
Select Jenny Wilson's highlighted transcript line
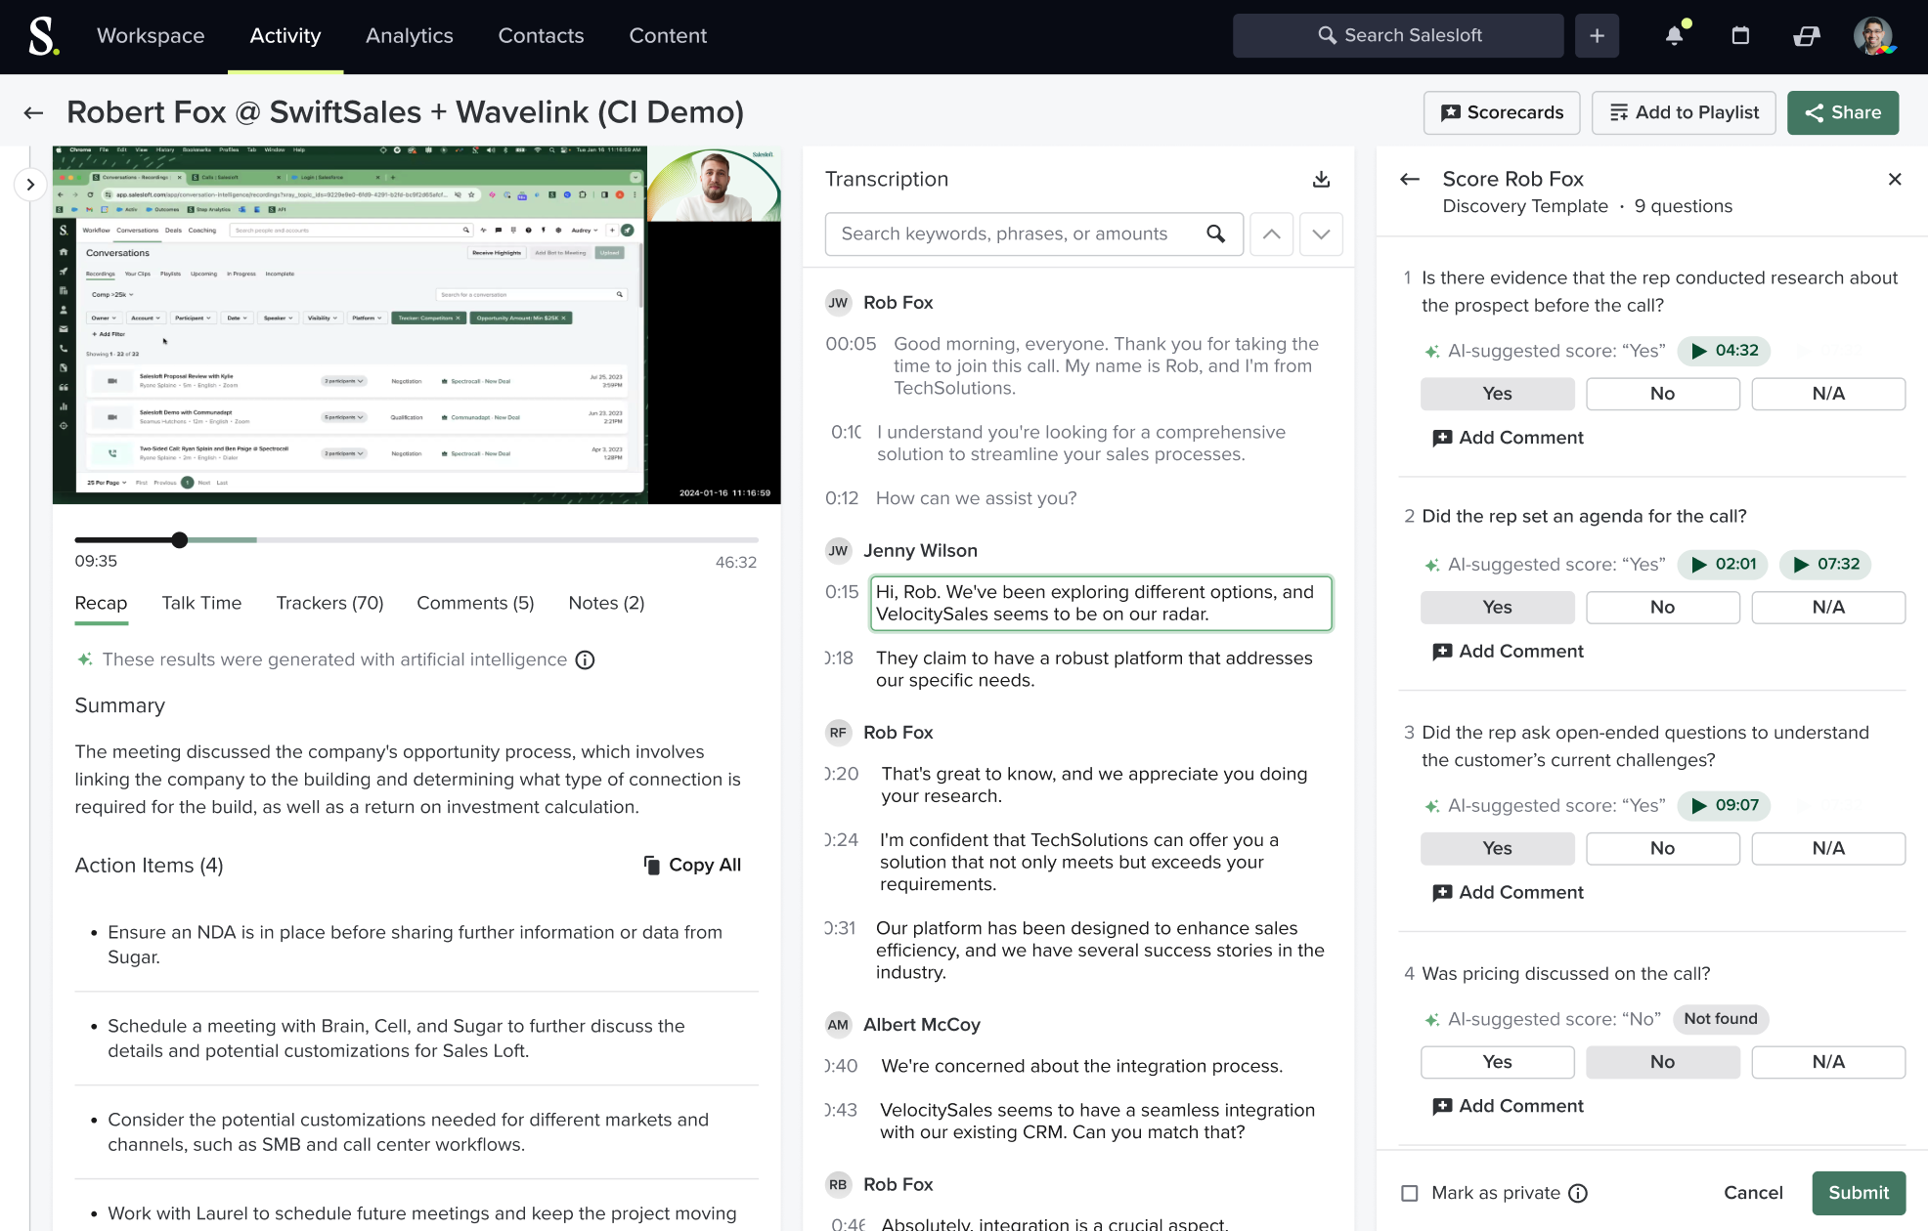tap(1101, 603)
